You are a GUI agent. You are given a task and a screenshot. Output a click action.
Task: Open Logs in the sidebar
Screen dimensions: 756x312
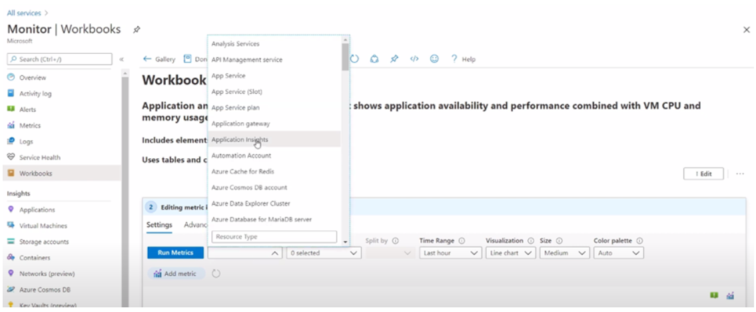click(x=26, y=142)
